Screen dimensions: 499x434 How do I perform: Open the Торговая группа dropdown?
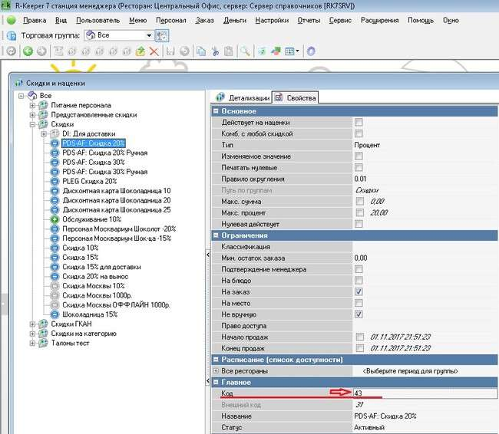tap(150, 35)
